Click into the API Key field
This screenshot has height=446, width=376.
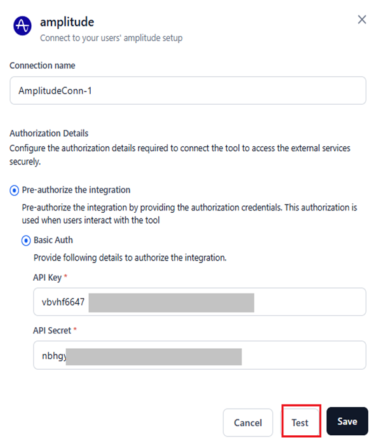pos(199,302)
